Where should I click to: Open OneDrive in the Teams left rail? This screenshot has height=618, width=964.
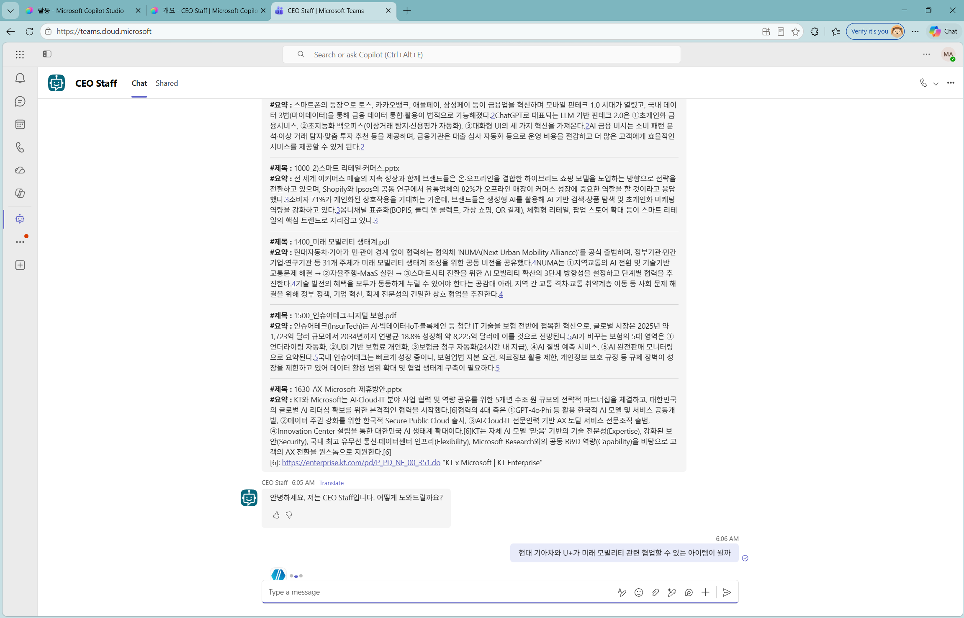coord(20,170)
